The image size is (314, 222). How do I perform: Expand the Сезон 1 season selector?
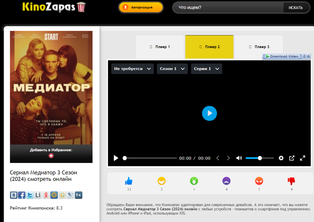click(172, 69)
